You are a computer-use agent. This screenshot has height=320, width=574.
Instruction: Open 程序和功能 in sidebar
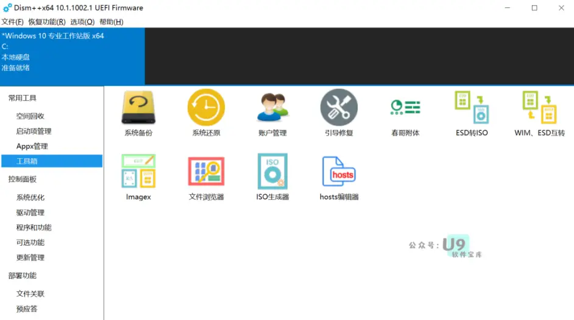point(34,228)
